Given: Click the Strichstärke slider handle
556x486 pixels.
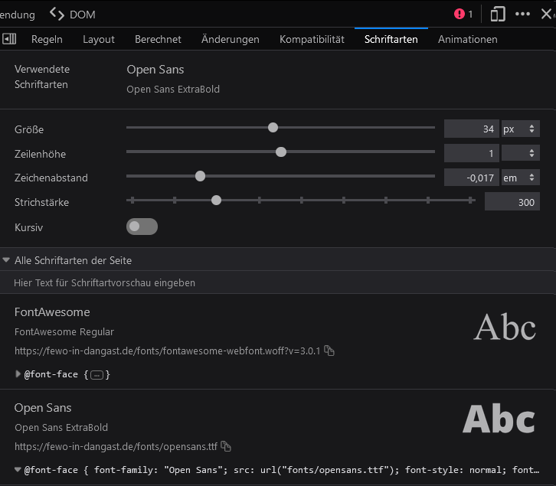Looking at the screenshot, I should click(x=216, y=201).
